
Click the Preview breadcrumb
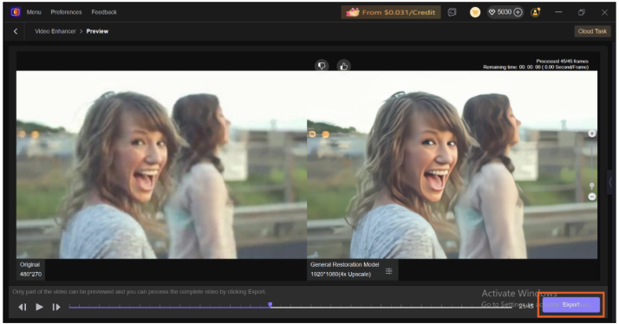point(97,31)
